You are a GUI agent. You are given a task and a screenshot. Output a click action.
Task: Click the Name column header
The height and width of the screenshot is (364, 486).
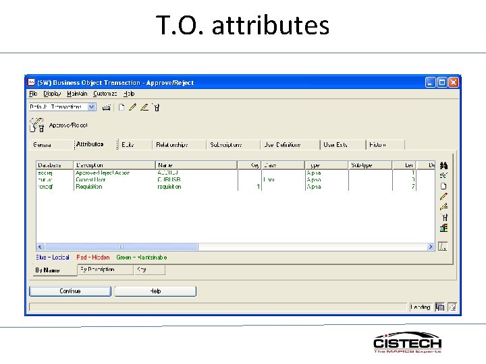[x=196, y=165]
